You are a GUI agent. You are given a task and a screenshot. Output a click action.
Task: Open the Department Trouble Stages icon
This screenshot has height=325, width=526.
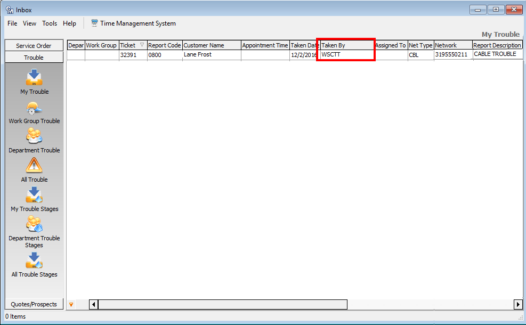(x=34, y=224)
